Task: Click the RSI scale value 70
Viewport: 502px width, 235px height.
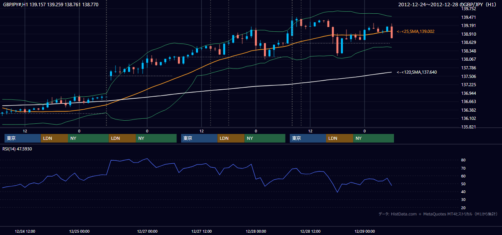Action: (464, 168)
